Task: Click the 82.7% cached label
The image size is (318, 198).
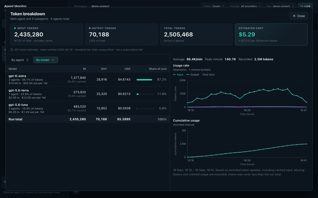Action: 77,111
